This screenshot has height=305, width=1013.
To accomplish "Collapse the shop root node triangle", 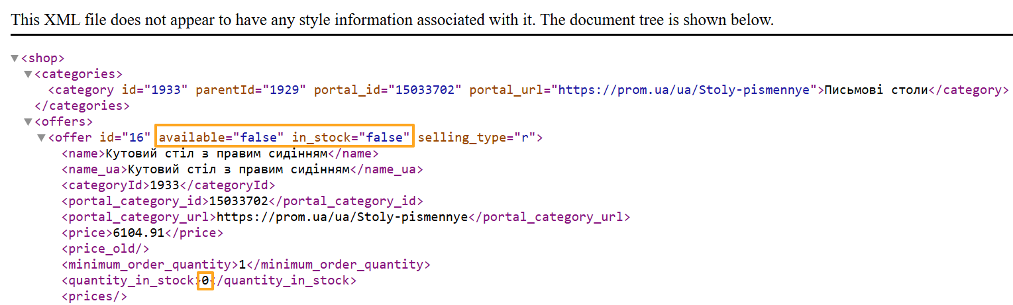I will point(15,58).
